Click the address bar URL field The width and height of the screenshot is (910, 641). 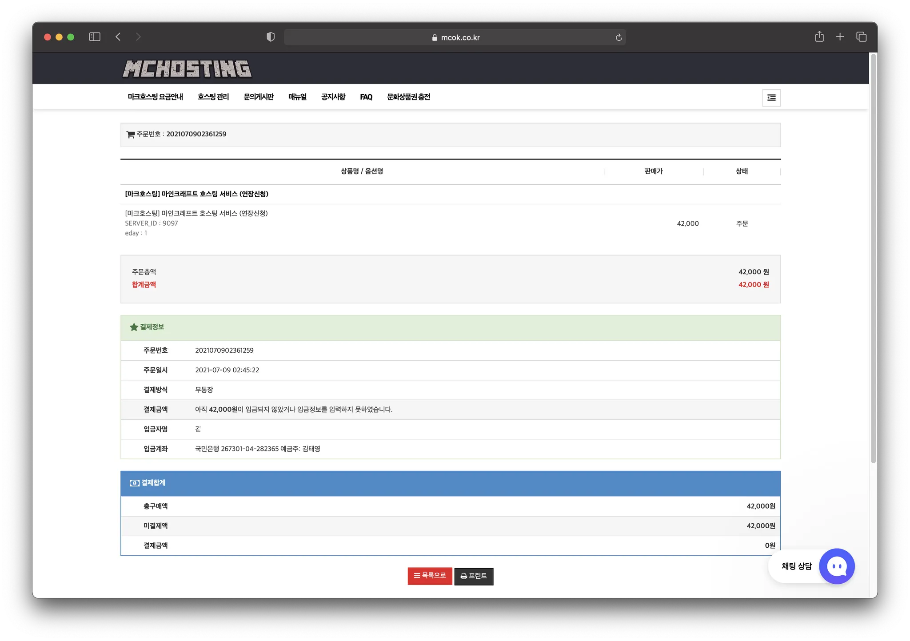[455, 37]
